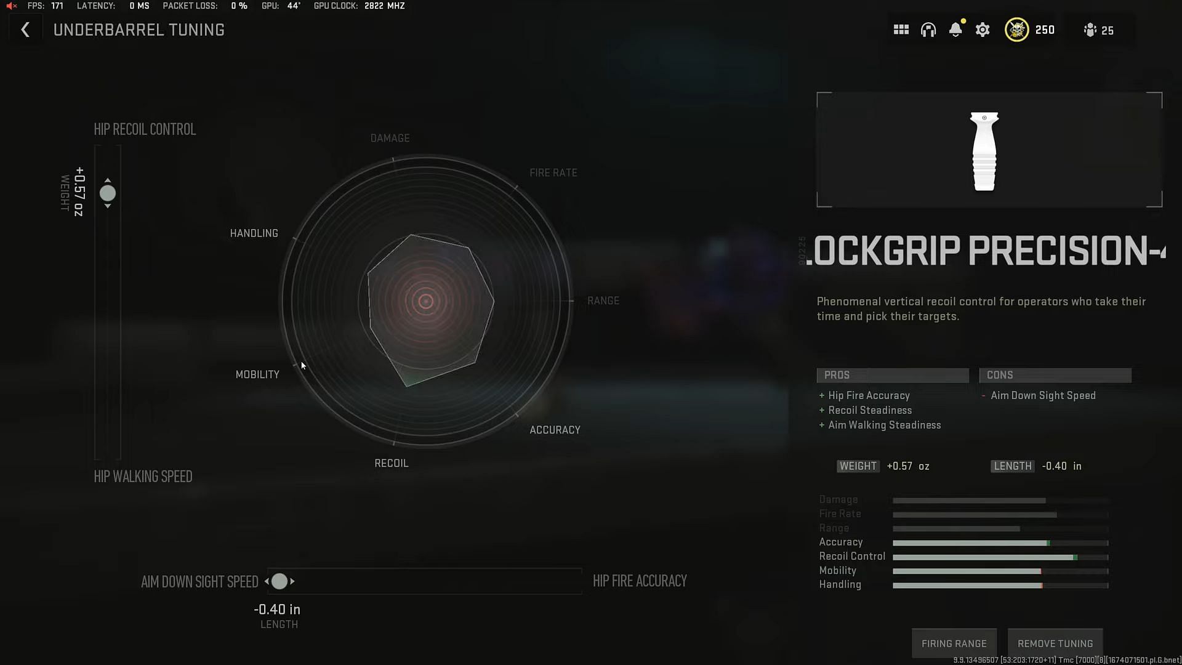Image resolution: width=1182 pixels, height=665 pixels.
Task: Click the squad/social icon top right
Action: pos(1090,30)
